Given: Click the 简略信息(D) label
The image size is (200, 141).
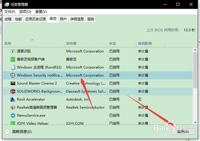Looking at the screenshot, I should tap(22, 132).
